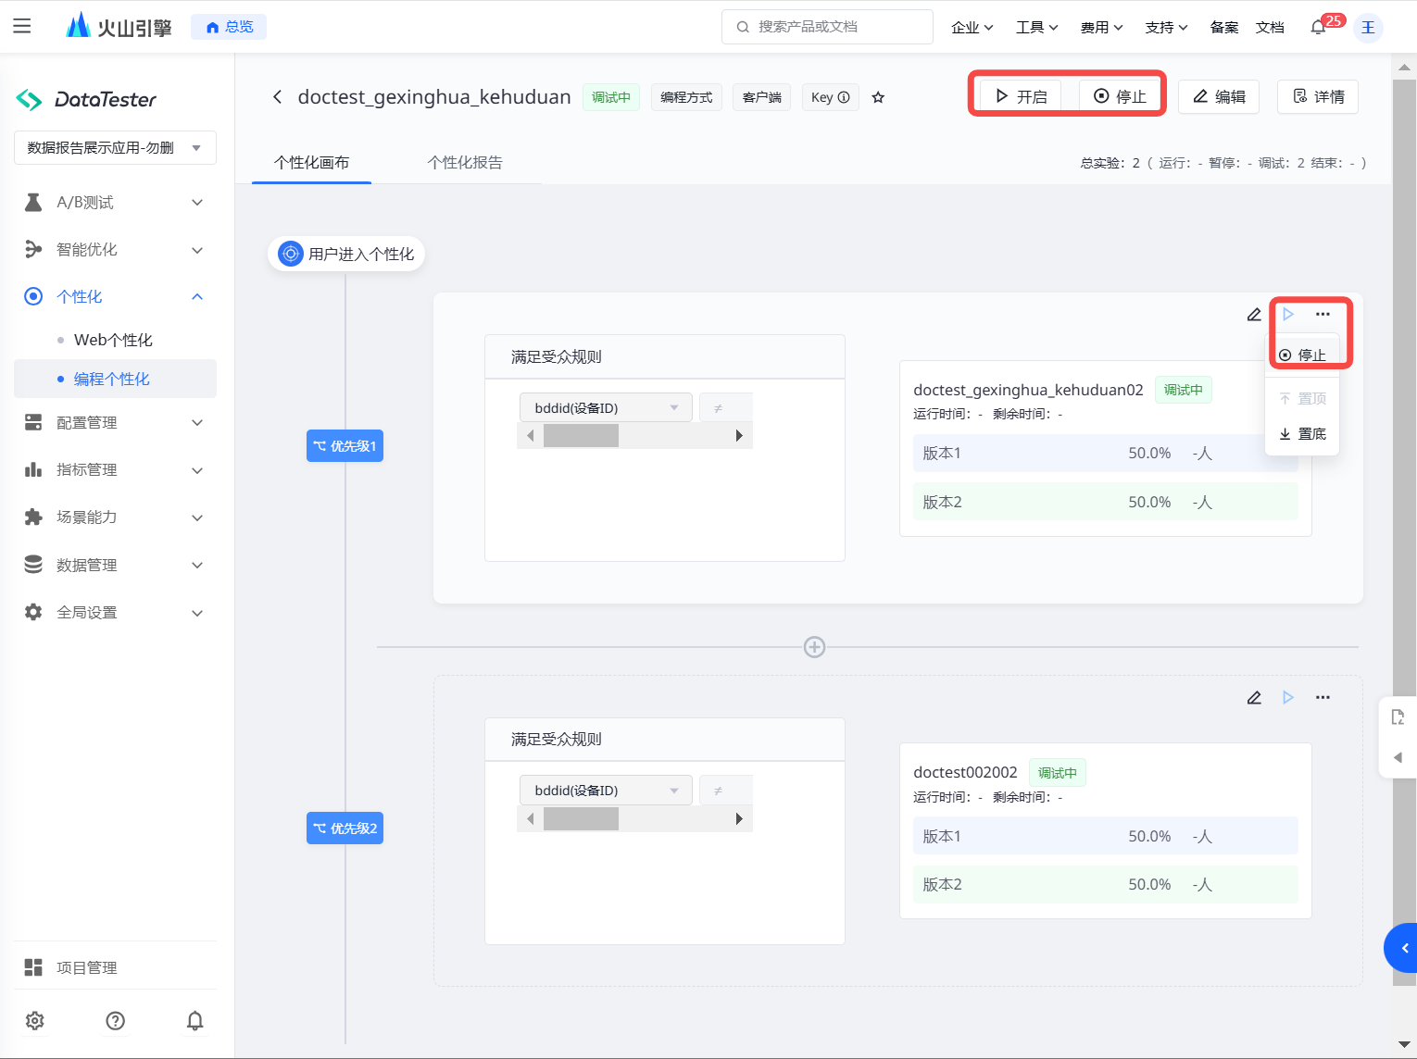Expand the 全局设置 sidebar menu

pyautogui.click(x=115, y=612)
